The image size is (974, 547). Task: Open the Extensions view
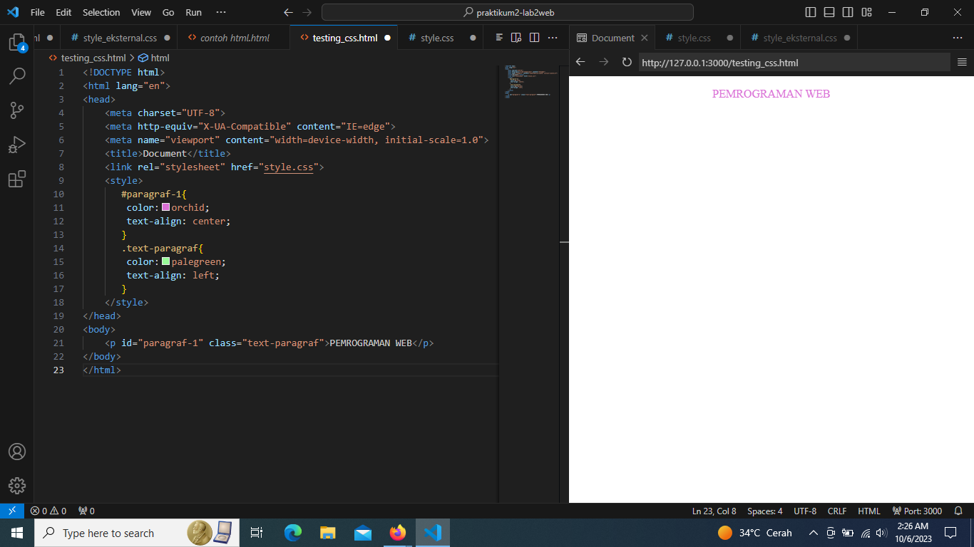pos(17,179)
